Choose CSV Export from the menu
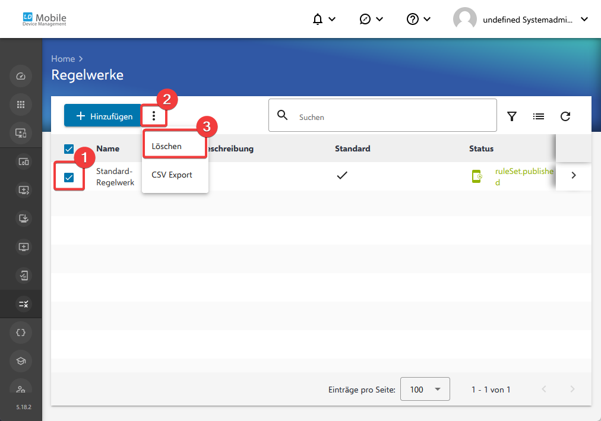The image size is (601, 421). (175, 175)
